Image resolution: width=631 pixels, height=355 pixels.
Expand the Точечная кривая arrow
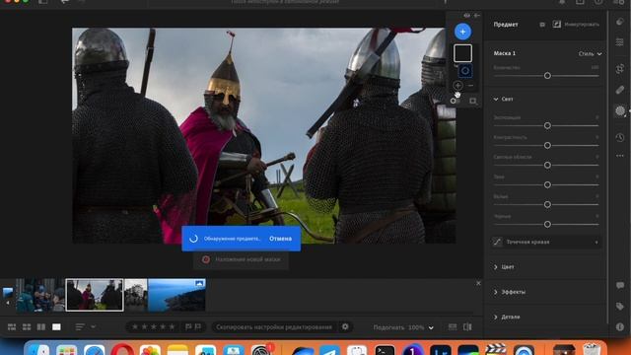point(596,242)
